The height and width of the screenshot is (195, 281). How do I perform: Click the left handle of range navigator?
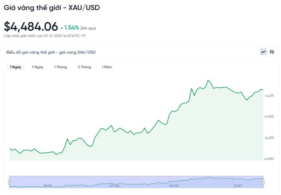[10, 181]
